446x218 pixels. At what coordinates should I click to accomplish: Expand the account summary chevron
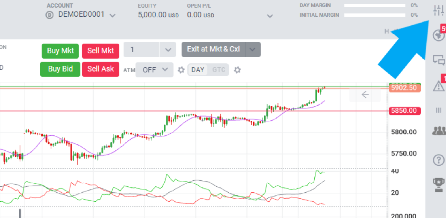pyautogui.click(x=270, y=16)
